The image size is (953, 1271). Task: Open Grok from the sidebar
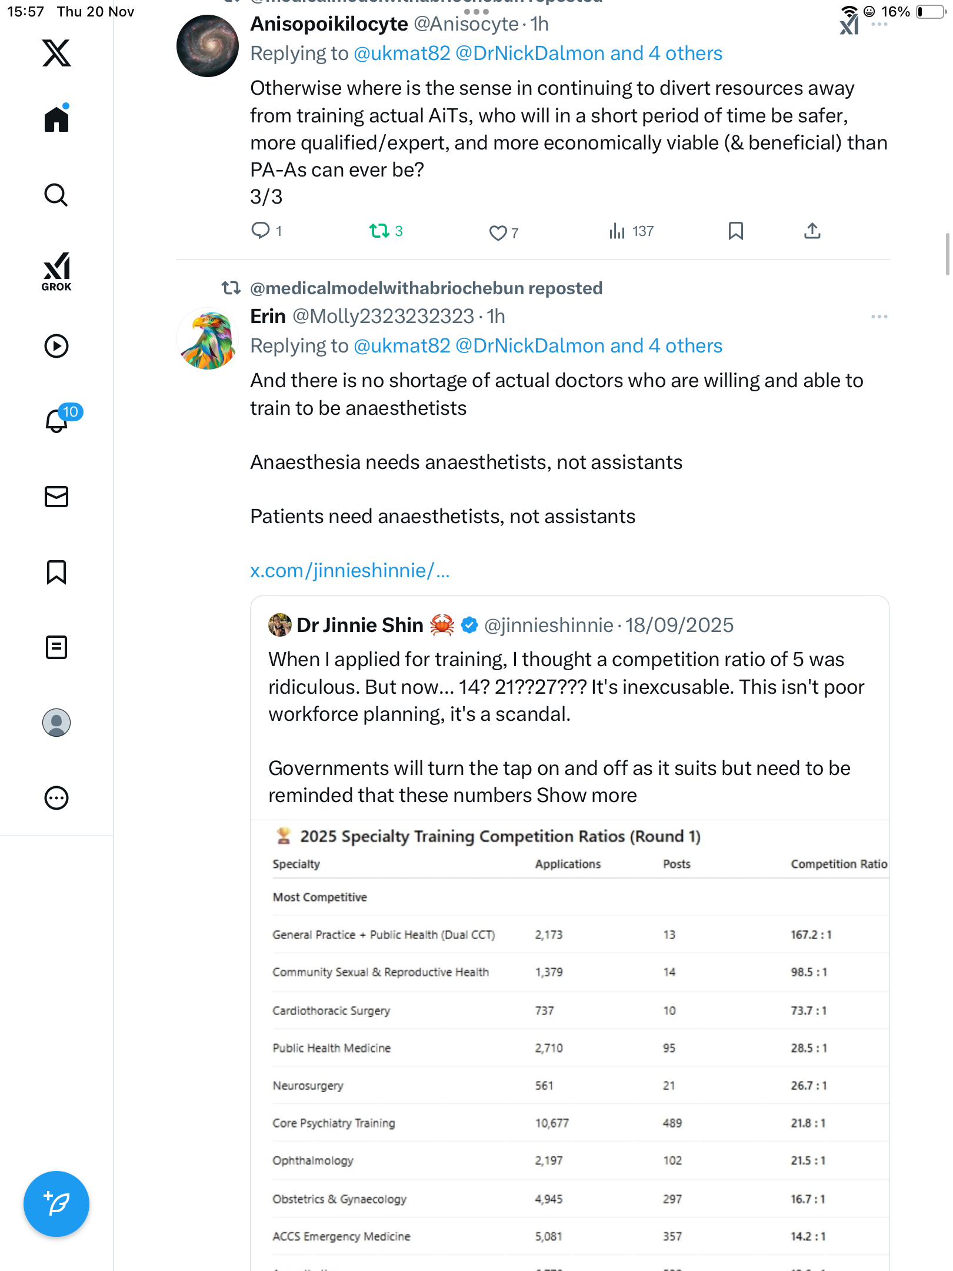[56, 271]
